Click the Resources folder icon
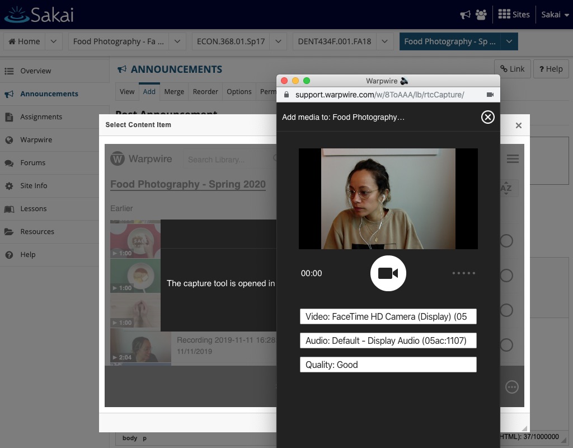 (9, 232)
